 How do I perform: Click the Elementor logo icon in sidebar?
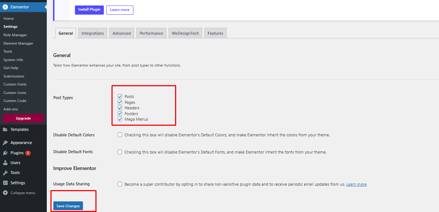coord(5,7)
